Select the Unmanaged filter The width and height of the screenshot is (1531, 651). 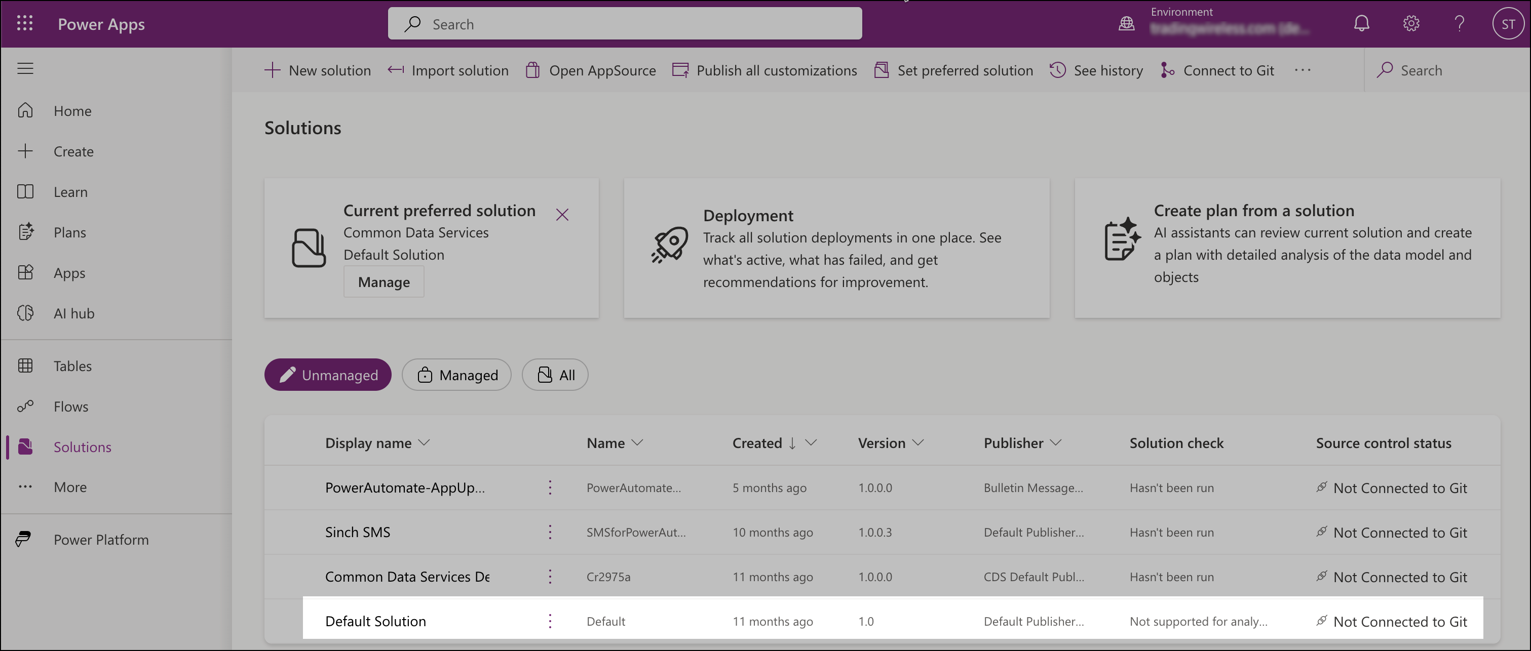click(x=327, y=375)
